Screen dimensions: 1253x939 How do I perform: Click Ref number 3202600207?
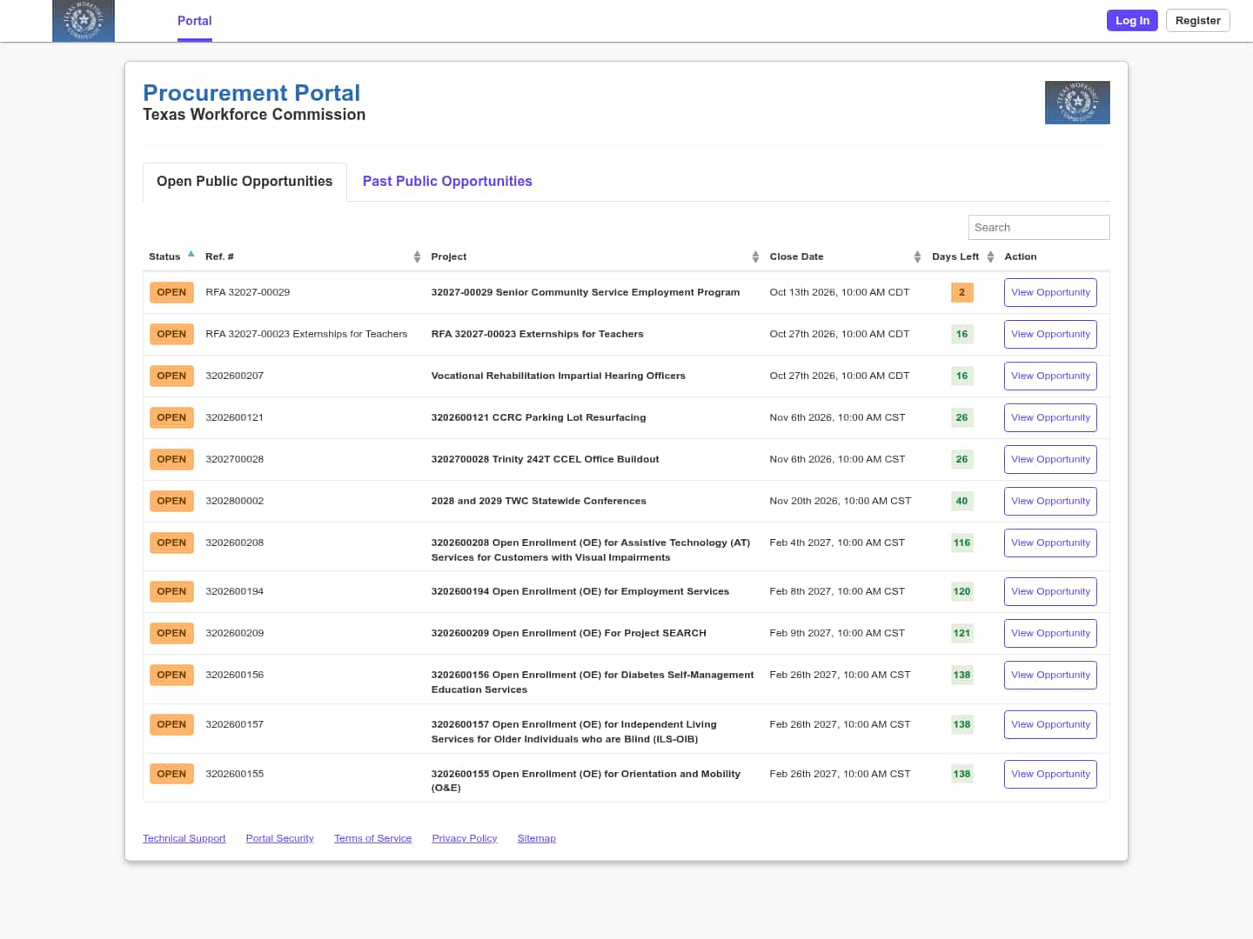[234, 376]
